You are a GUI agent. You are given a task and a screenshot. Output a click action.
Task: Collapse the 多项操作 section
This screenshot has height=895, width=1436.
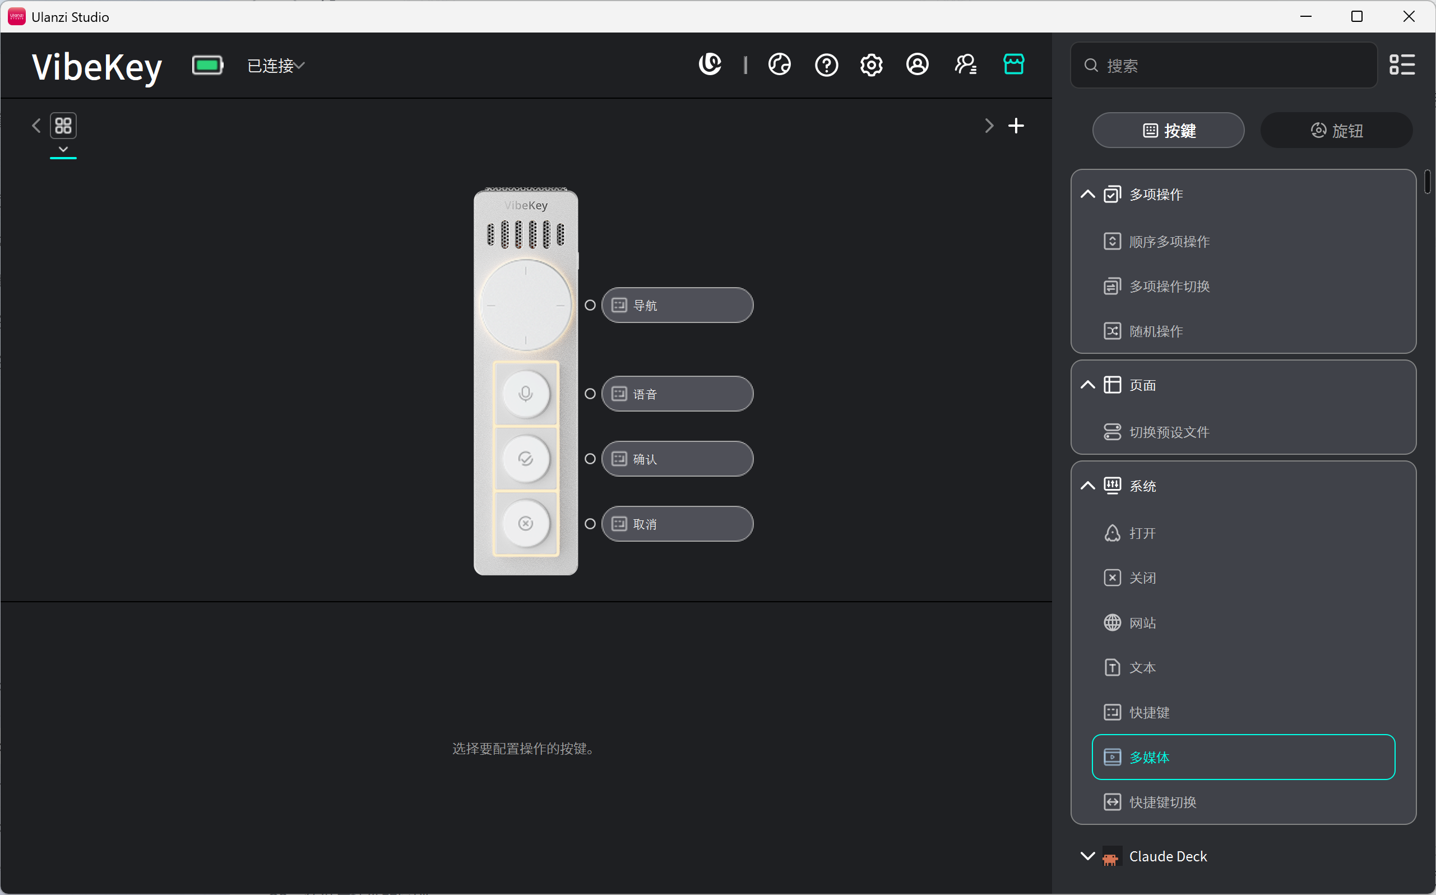(1087, 194)
